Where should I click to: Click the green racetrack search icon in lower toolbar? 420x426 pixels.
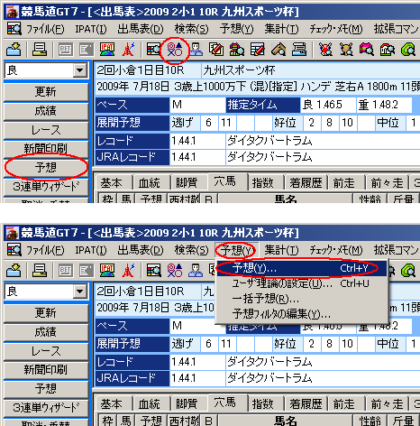click(x=408, y=271)
